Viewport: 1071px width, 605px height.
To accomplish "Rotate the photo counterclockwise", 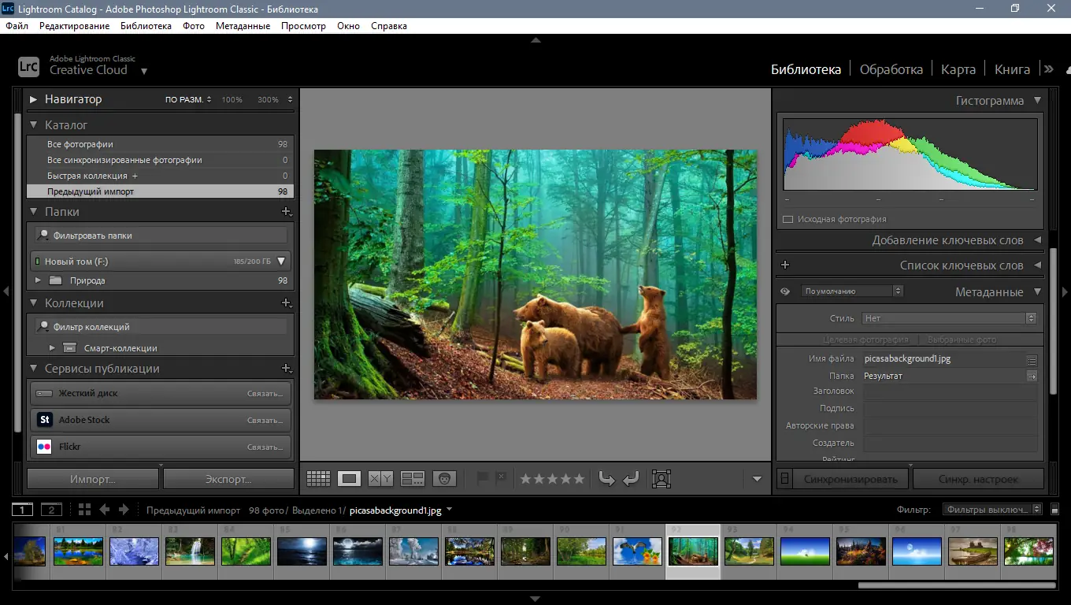I will click(607, 477).
